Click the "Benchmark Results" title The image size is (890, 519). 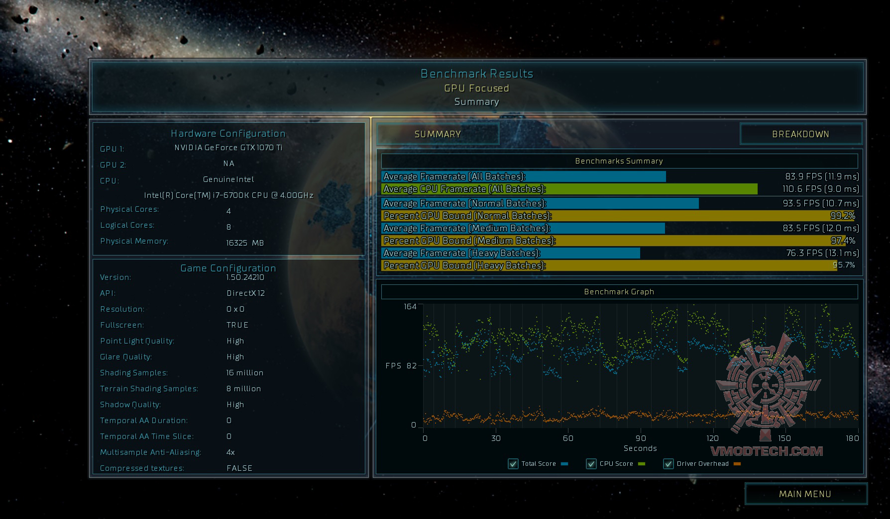[x=477, y=74]
